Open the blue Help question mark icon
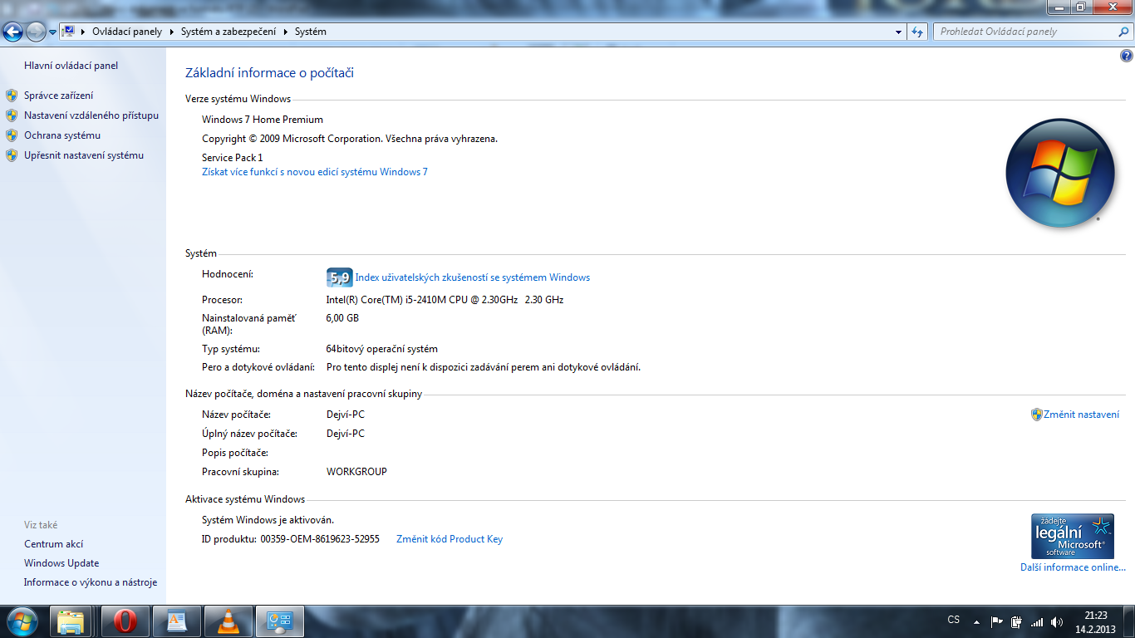The height and width of the screenshot is (638, 1135). [1127, 56]
